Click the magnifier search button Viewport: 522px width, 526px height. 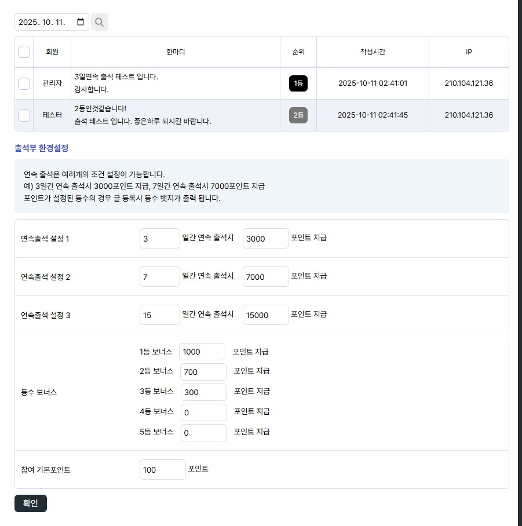[x=100, y=22]
